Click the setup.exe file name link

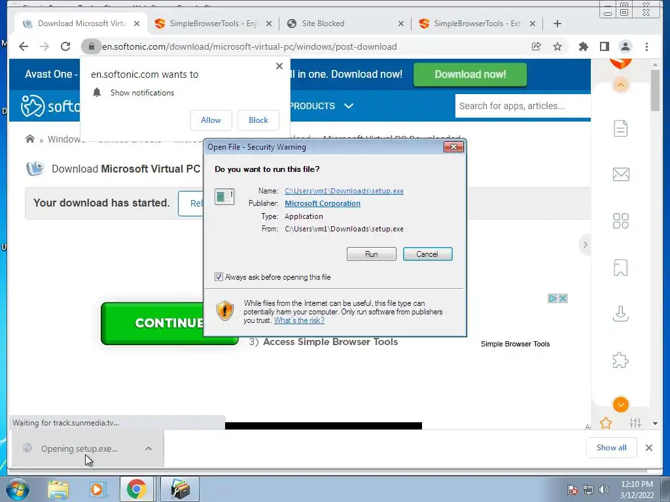point(344,191)
